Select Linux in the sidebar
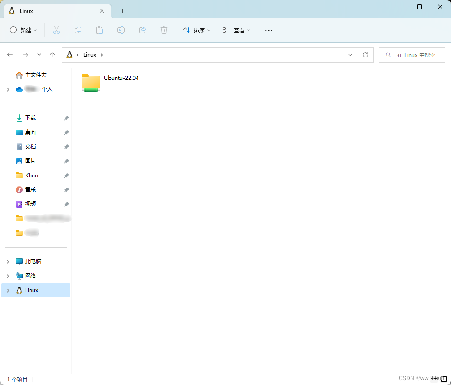 pyautogui.click(x=36, y=290)
